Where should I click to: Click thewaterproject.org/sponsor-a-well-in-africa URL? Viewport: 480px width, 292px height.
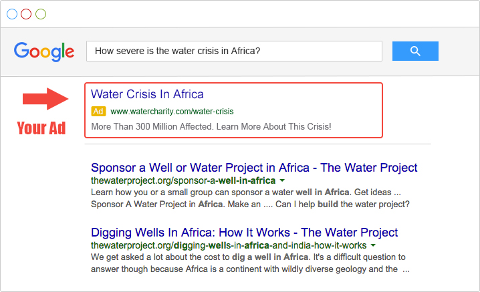(183, 180)
